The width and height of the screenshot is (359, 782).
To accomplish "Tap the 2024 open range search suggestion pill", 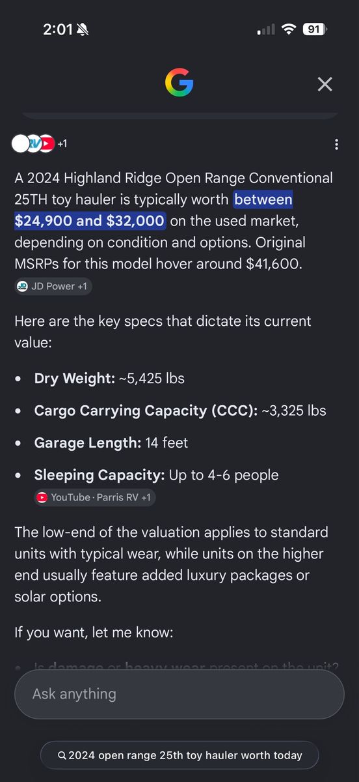I will click(179, 755).
